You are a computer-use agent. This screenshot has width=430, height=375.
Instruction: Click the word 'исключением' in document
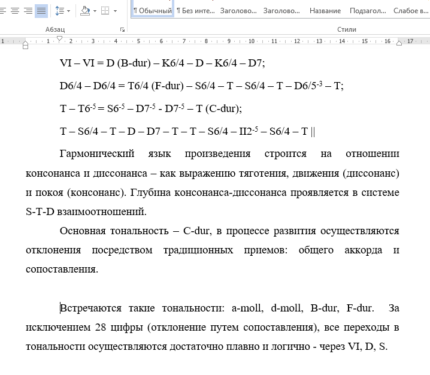58,328
